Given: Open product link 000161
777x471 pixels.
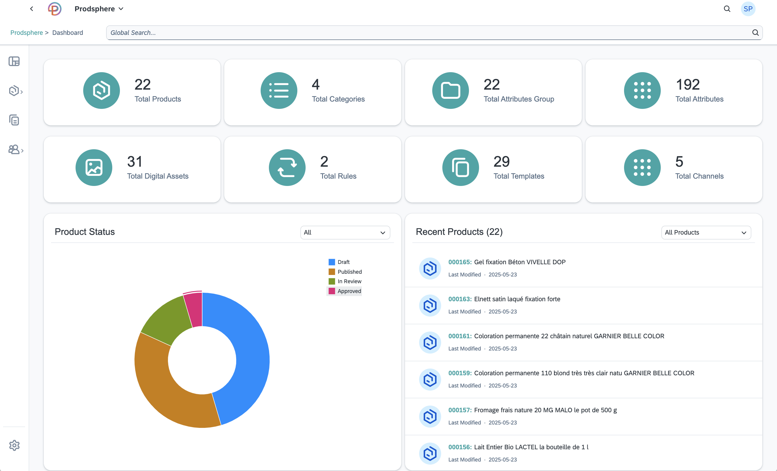Looking at the screenshot, I should click(460, 336).
